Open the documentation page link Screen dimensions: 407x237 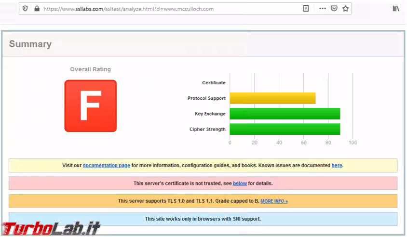(106, 165)
